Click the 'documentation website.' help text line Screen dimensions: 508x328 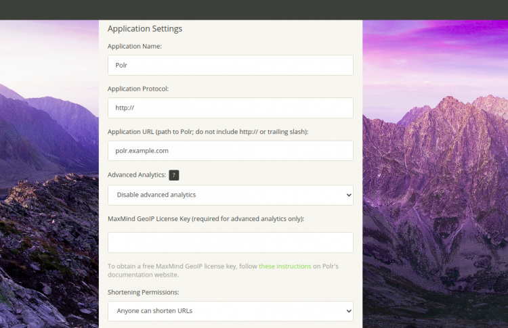[x=143, y=275]
